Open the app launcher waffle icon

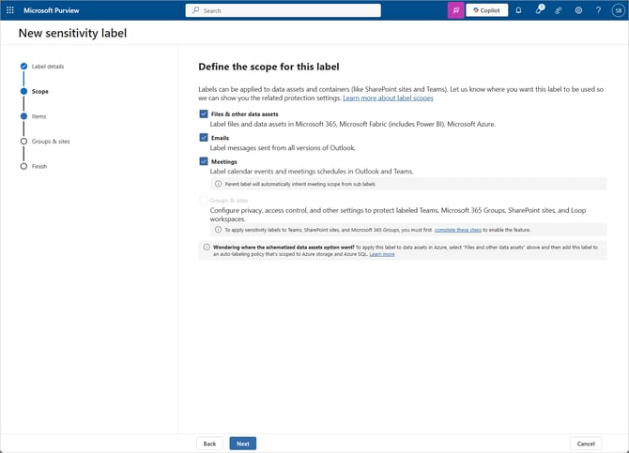pos(10,10)
